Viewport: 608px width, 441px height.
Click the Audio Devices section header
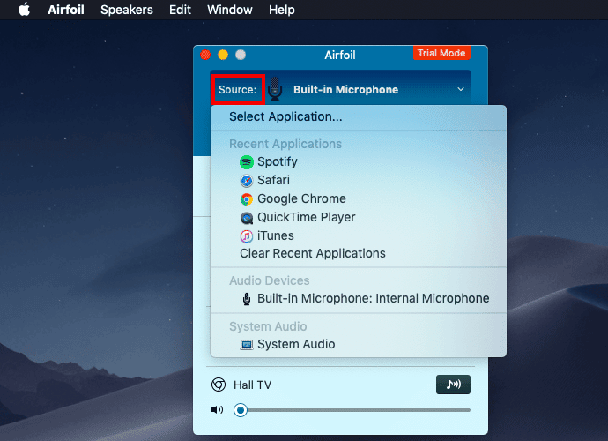coord(269,280)
